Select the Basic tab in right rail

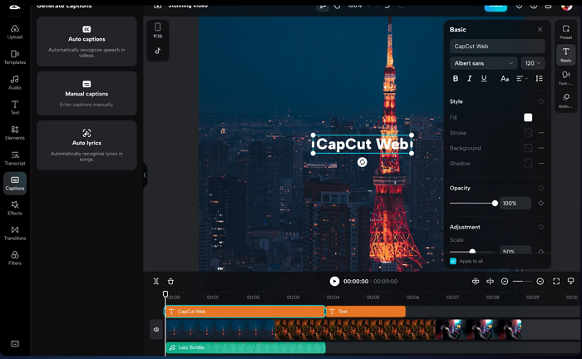565,55
